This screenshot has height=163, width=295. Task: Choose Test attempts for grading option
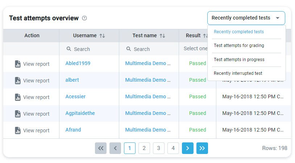(x=239, y=46)
